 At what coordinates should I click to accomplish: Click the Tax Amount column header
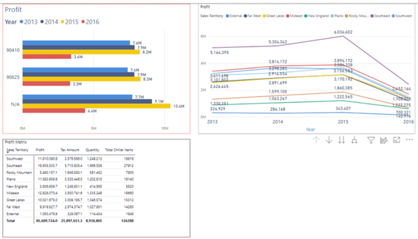click(70, 150)
